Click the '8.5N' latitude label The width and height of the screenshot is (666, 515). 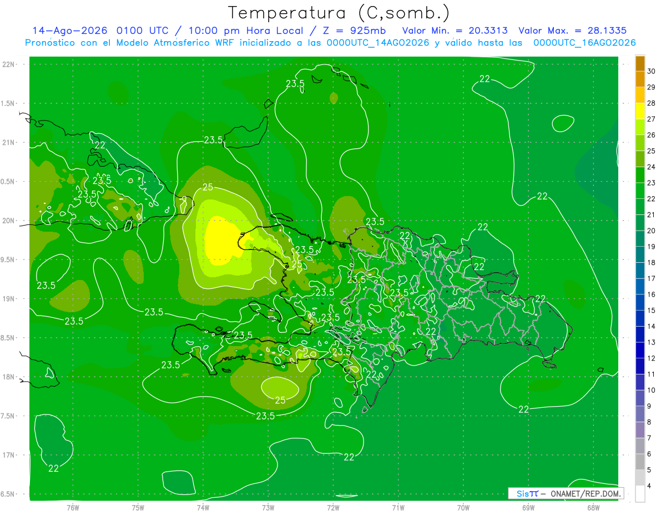(x=8, y=338)
